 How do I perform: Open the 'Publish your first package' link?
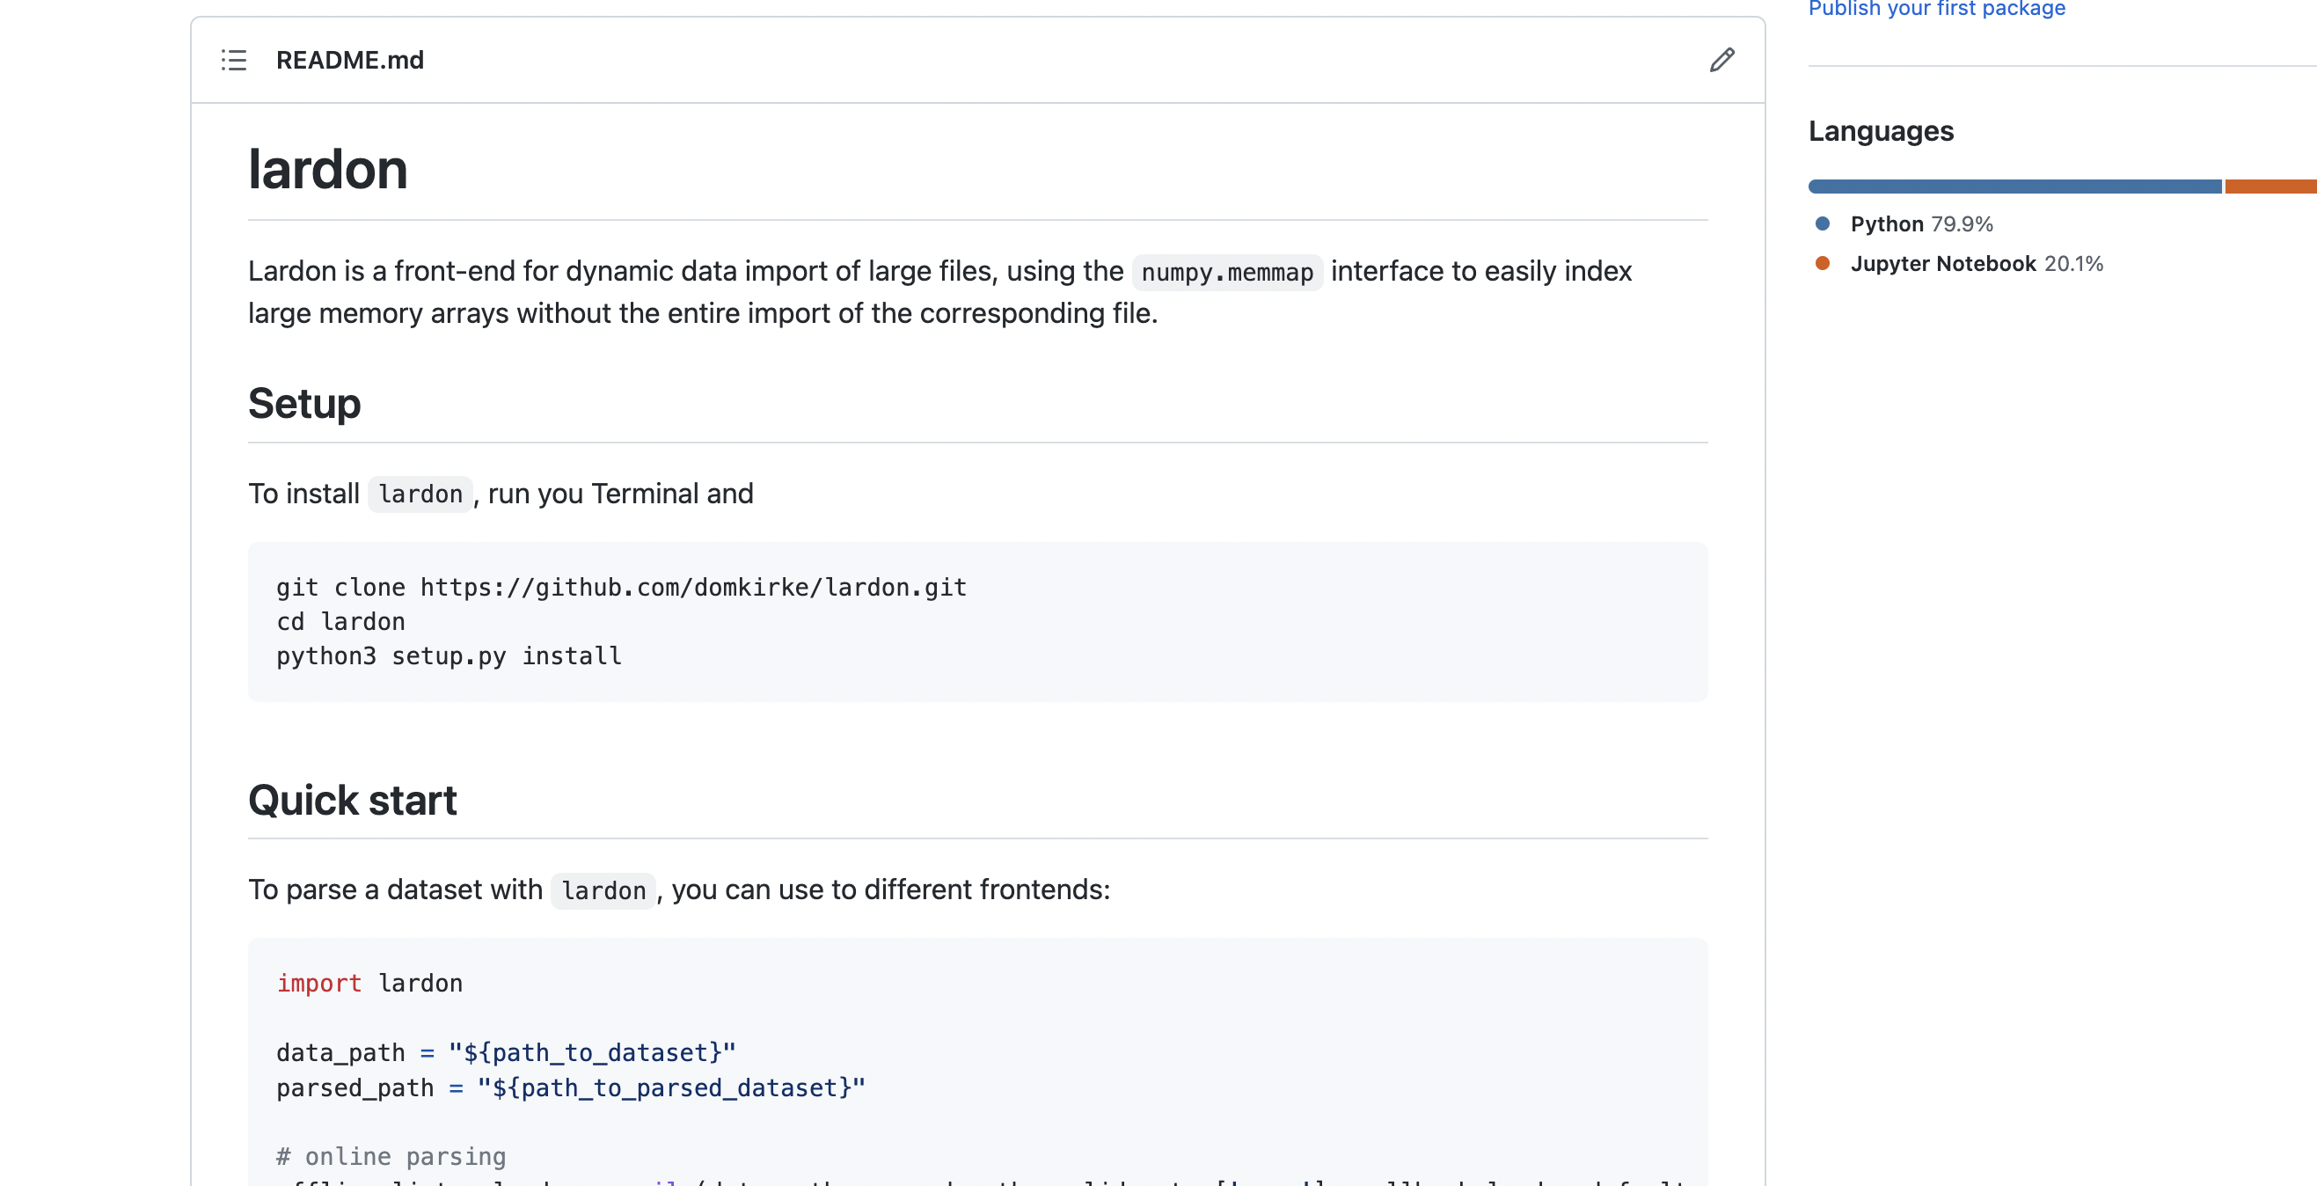[1936, 9]
